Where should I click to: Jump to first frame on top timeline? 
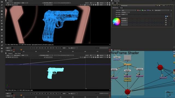35,48
